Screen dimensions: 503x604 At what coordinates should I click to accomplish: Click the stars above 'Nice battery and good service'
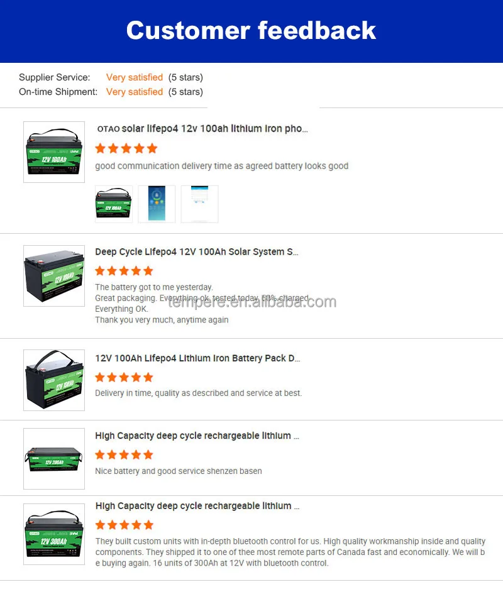(124, 455)
